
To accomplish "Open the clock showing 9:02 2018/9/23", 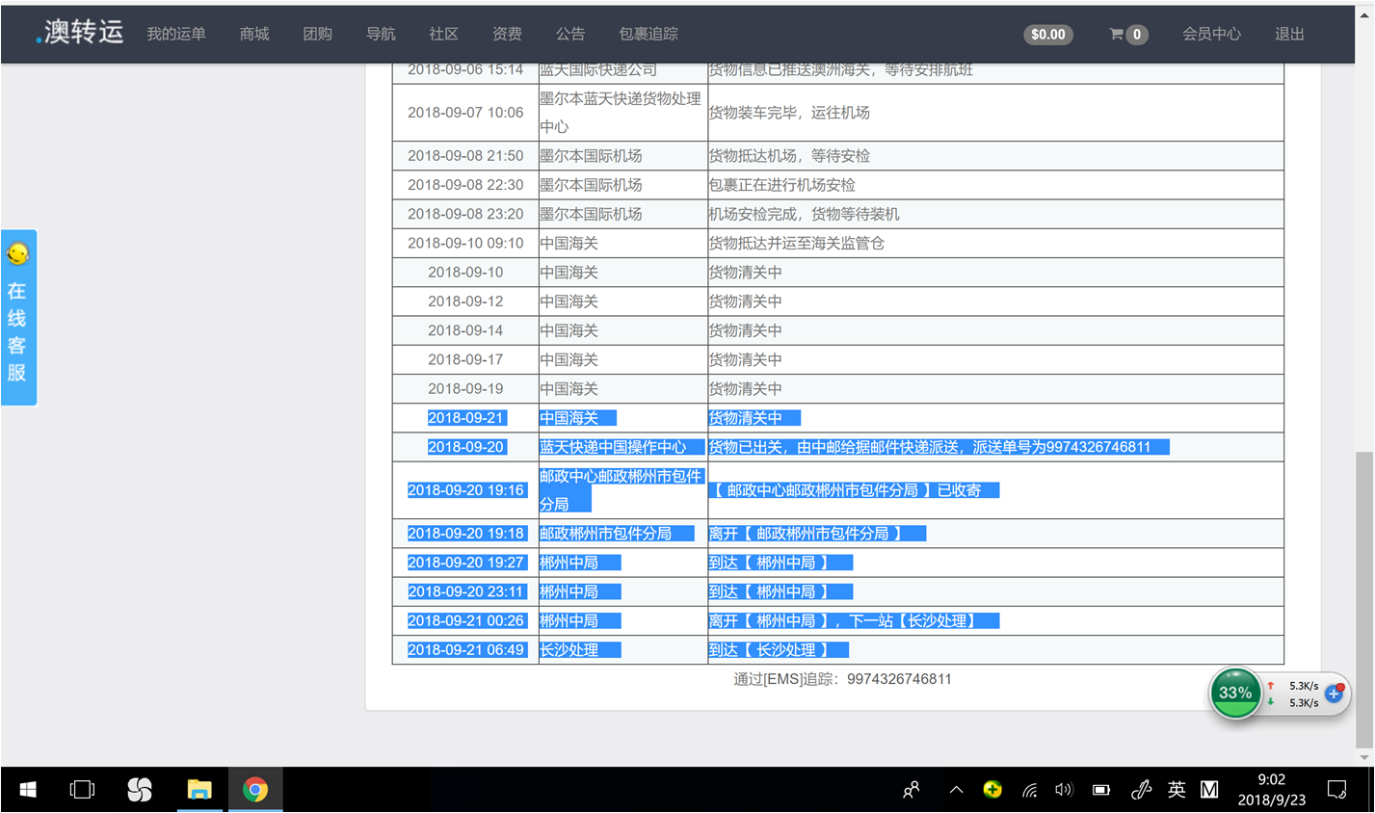I will pos(1271,790).
